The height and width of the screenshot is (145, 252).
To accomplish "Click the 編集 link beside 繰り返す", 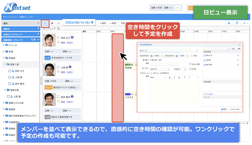I will point(160,60).
